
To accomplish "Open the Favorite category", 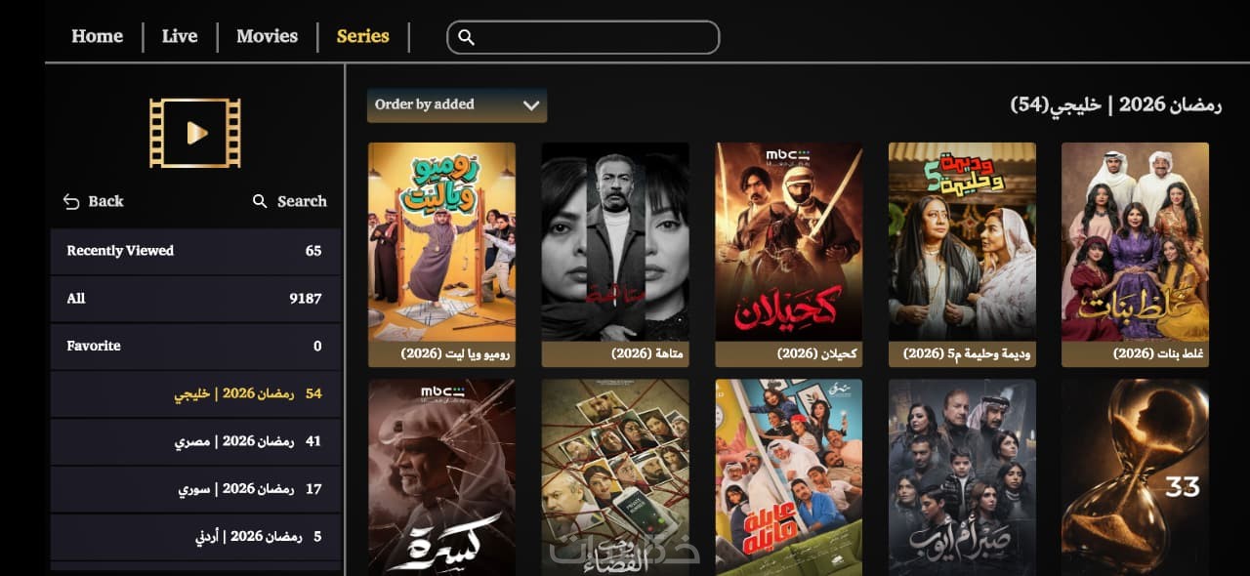I will [195, 347].
